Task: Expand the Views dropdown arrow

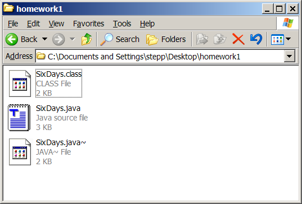Action: point(288,39)
